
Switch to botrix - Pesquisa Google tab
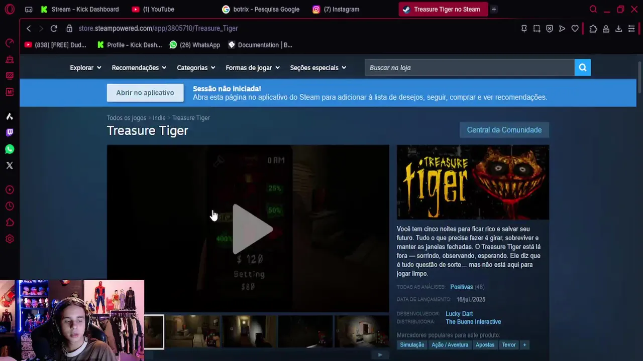pos(261,9)
